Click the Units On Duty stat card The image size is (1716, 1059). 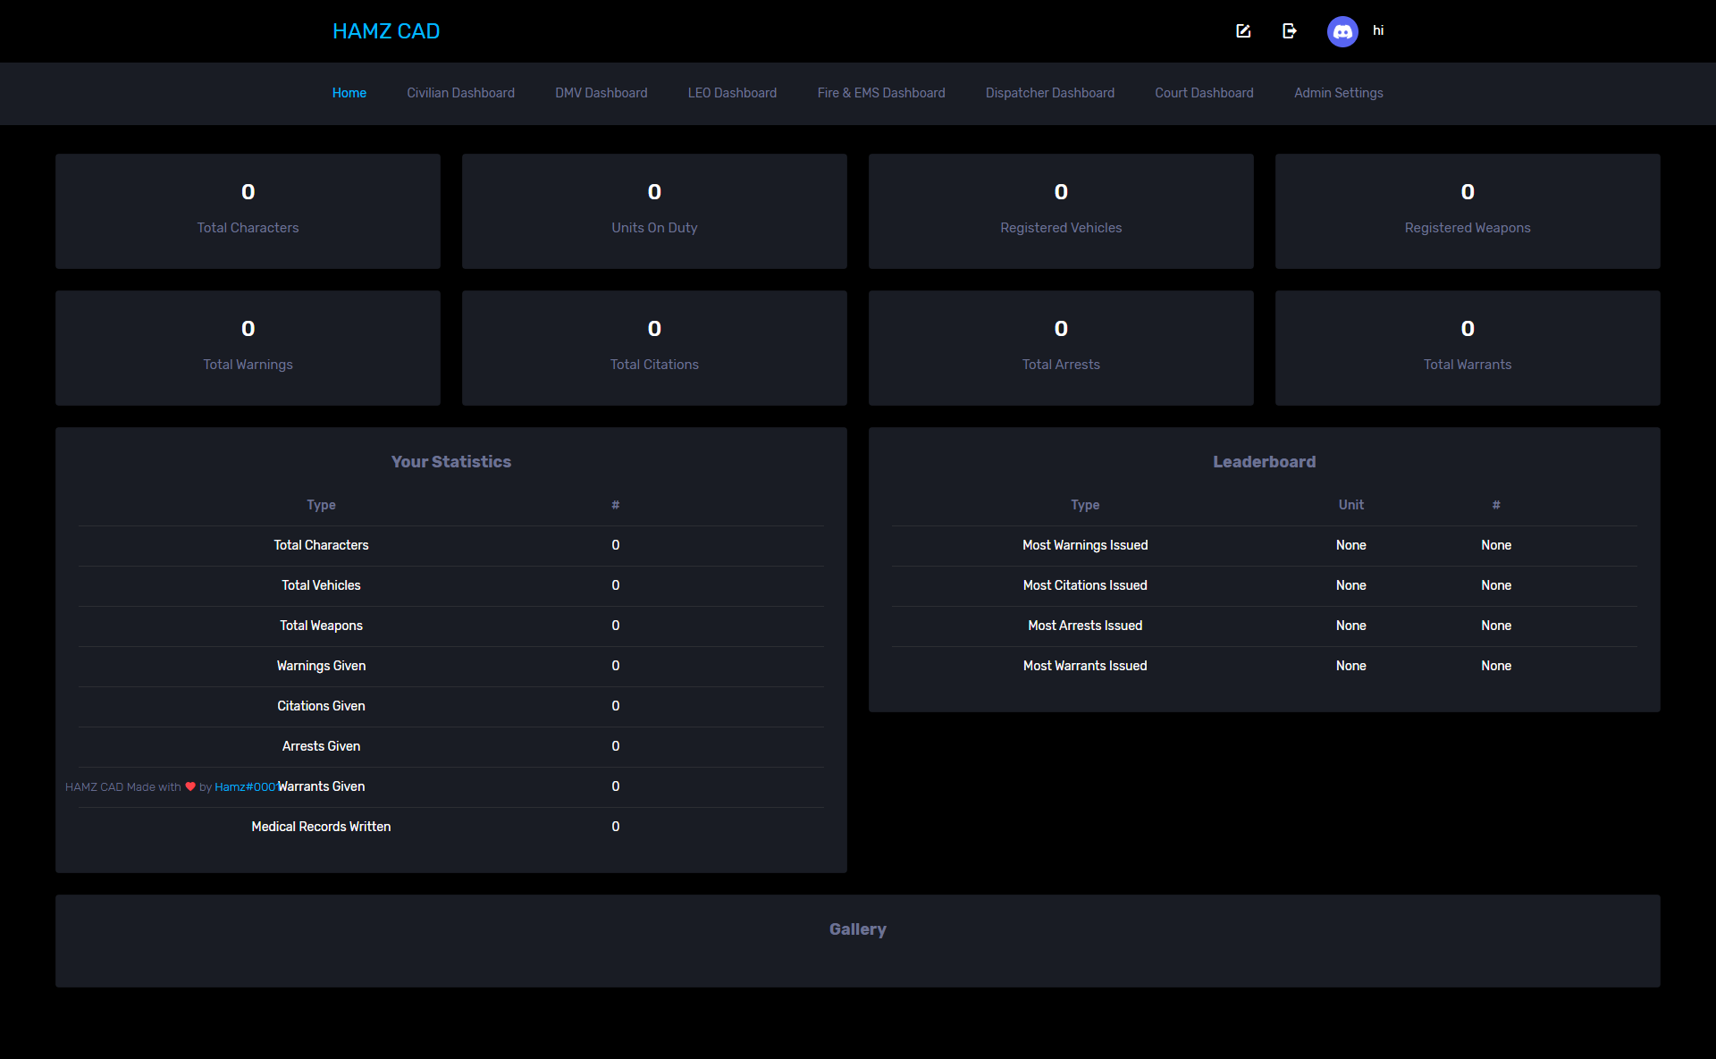(x=654, y=211)
